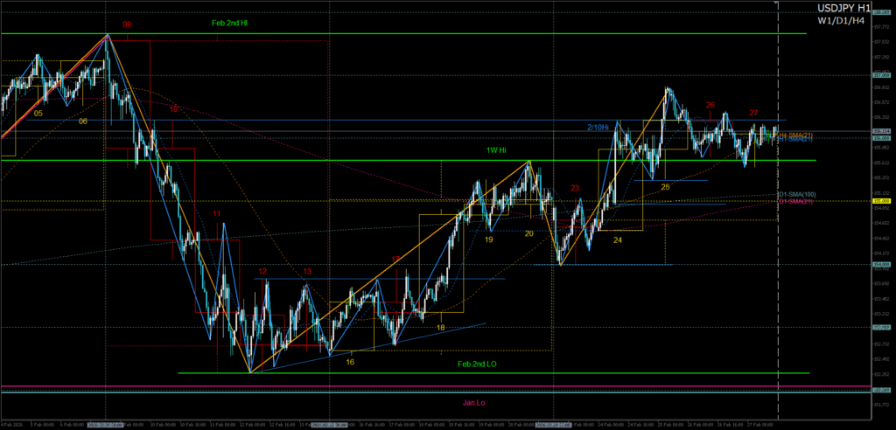
Task: Click the red day marker 23
Action: [x=575, y=188]
